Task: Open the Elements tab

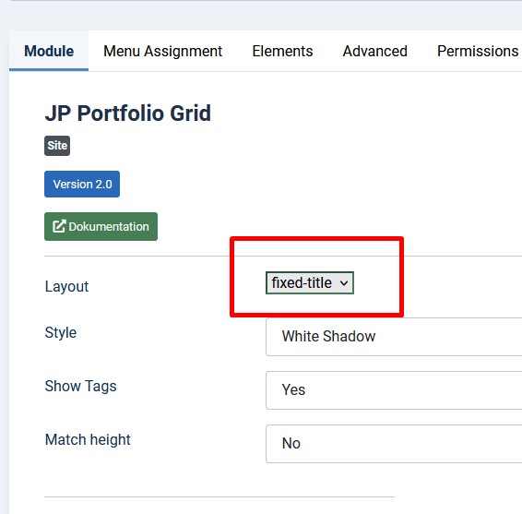Action: [x=282, y=51]
